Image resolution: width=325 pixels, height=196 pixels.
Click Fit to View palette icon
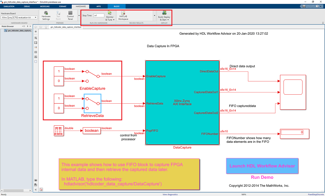(x=36, y=43)
